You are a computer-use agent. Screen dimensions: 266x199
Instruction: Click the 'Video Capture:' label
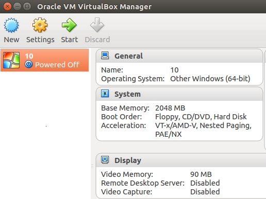point(127,192)
